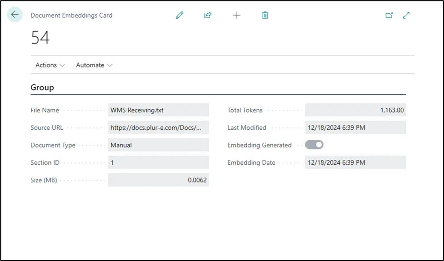The width and height of the screenshot is (444, 261).
Task: Click the Total Tokens label
Action: pos(245,110)
